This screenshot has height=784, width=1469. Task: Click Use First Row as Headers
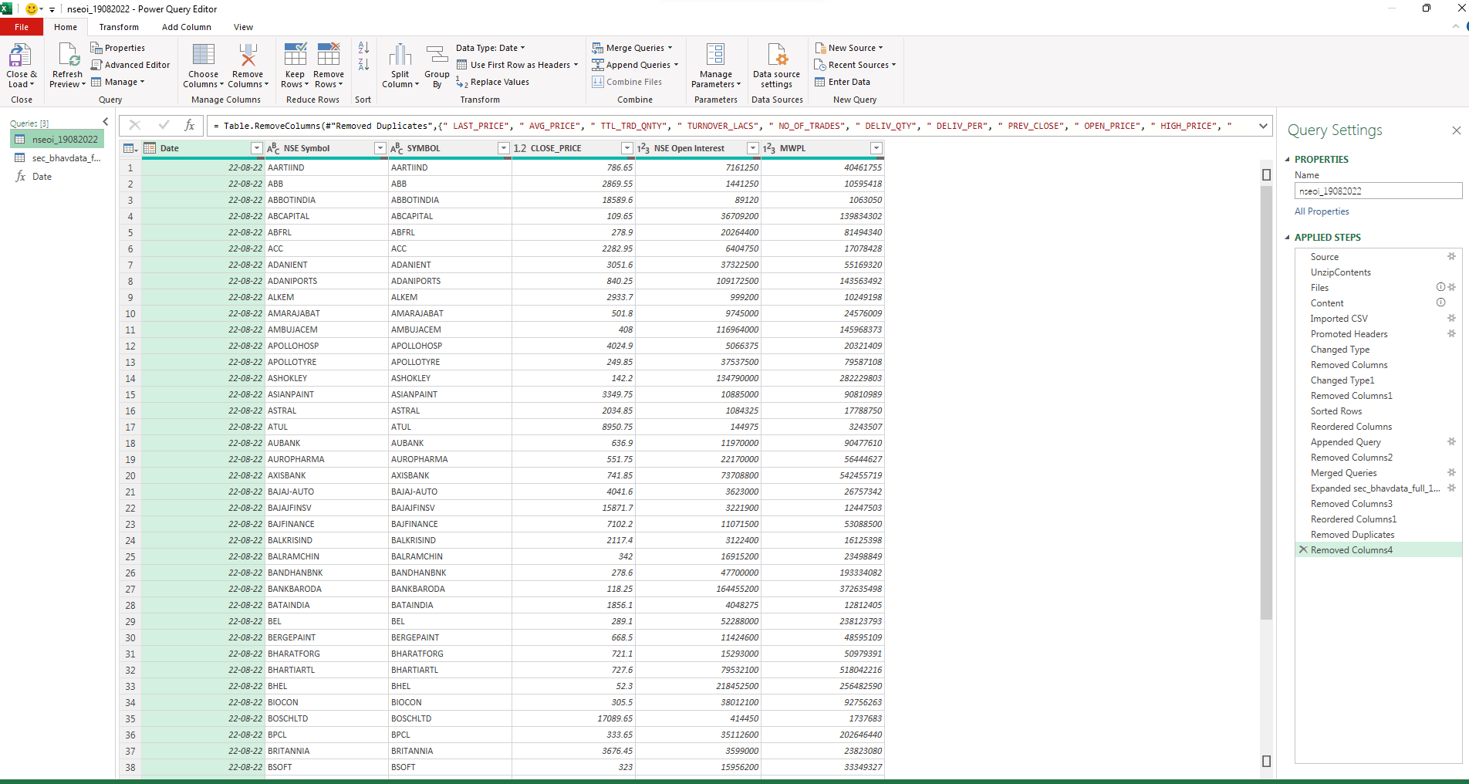click(517, 65)
